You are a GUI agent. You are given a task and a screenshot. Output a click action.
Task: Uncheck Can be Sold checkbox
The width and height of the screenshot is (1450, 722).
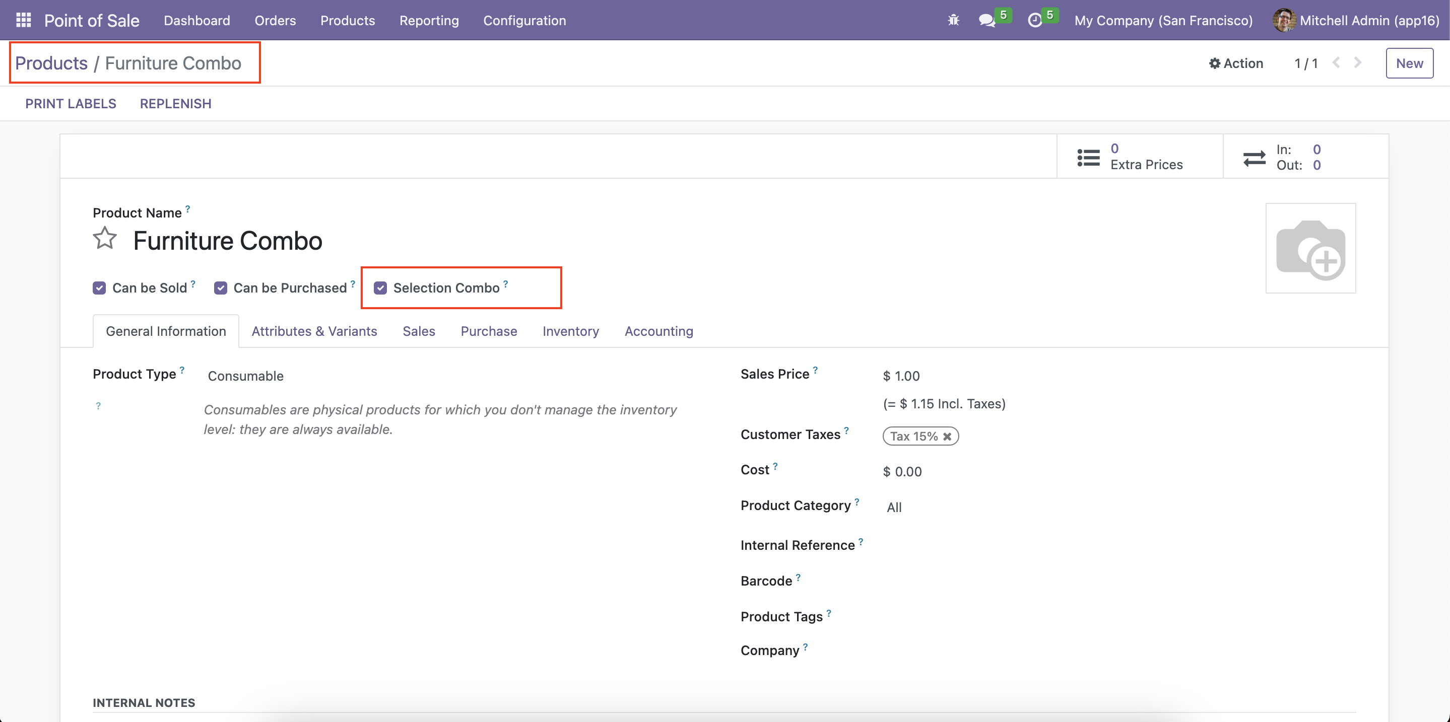[99, 288]
